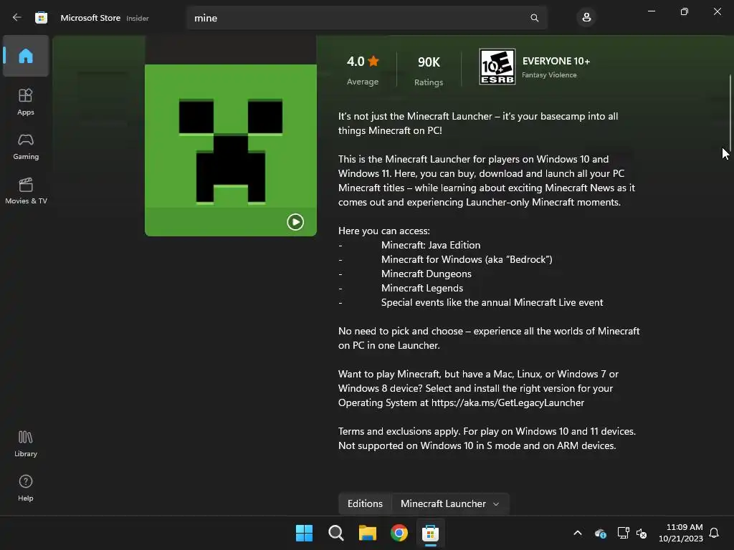Click 'Minecraft for Windows (aka "Bedrock")' line
The width and height of the screenshot is (734, 550).
467,259
